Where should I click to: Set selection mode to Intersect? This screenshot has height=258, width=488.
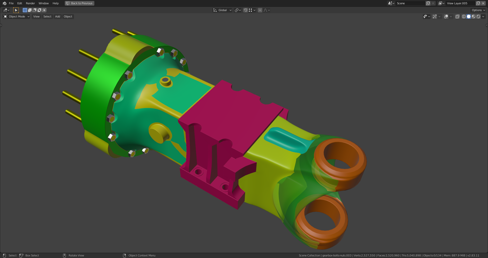44,10
